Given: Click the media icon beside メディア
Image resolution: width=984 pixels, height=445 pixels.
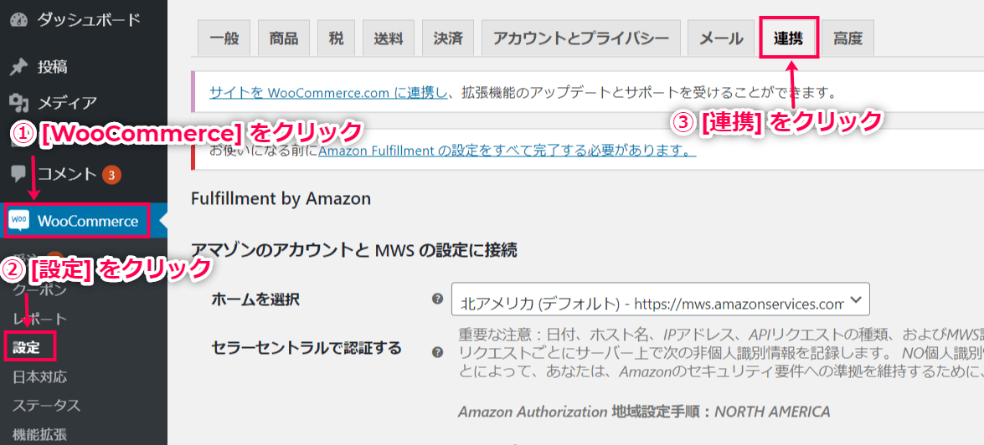Looking at the screenshot, I should (19, 103).
